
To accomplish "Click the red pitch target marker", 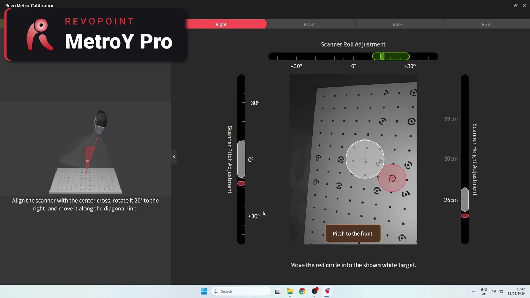I will pyautogui.click(x=241, y=184).
